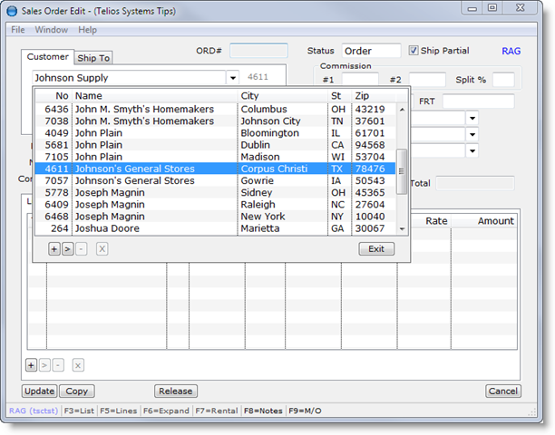Click the F8=Notes status bar item
This screenshot has height=435, width=555.
(x=262, y=411)
